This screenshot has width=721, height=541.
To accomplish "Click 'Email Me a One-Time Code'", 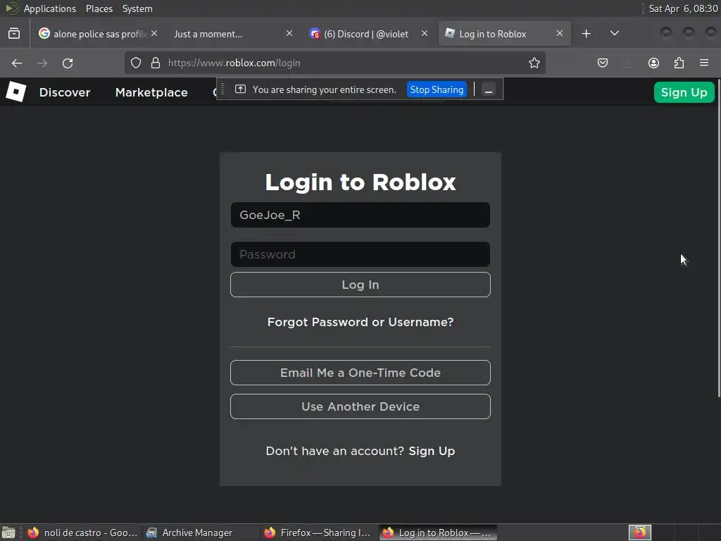I will tap(360, 373).
